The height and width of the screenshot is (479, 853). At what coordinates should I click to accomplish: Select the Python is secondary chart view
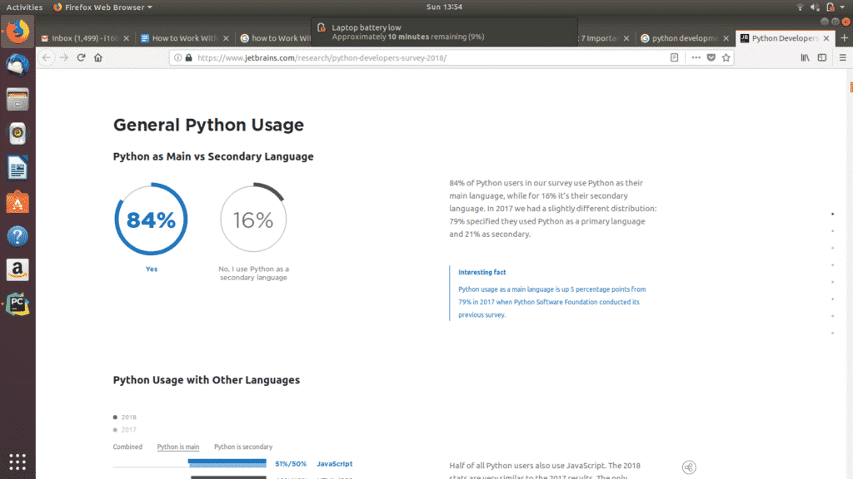click(x=243, y=447)
